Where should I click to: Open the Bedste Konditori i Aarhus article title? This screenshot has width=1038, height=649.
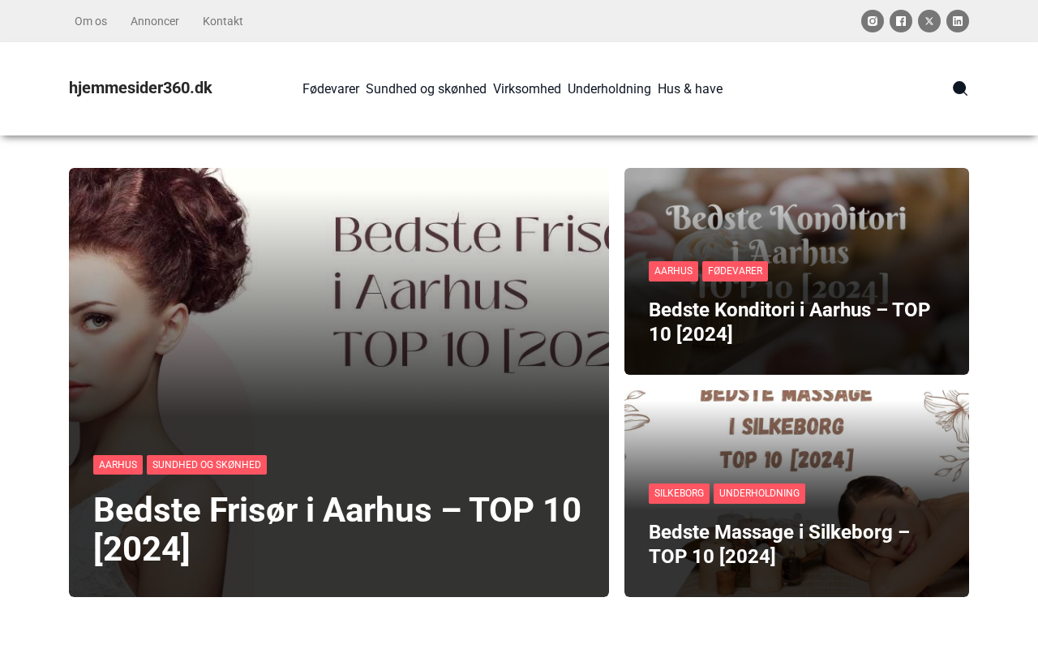tap(789, 321)
